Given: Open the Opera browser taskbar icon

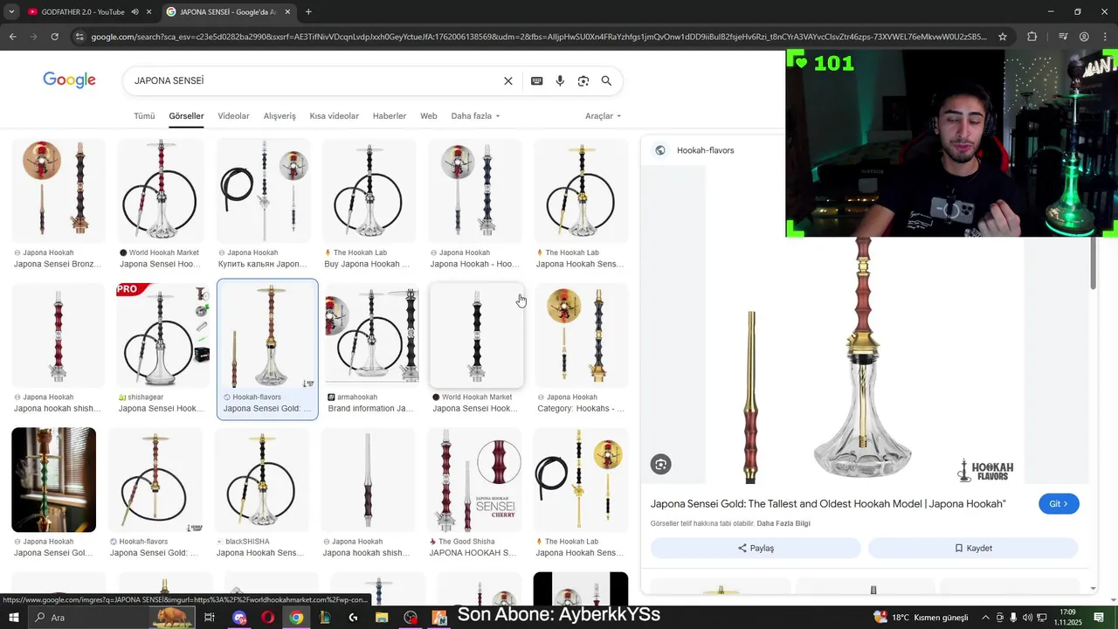Looking at the screenshot, I should 267,618.
